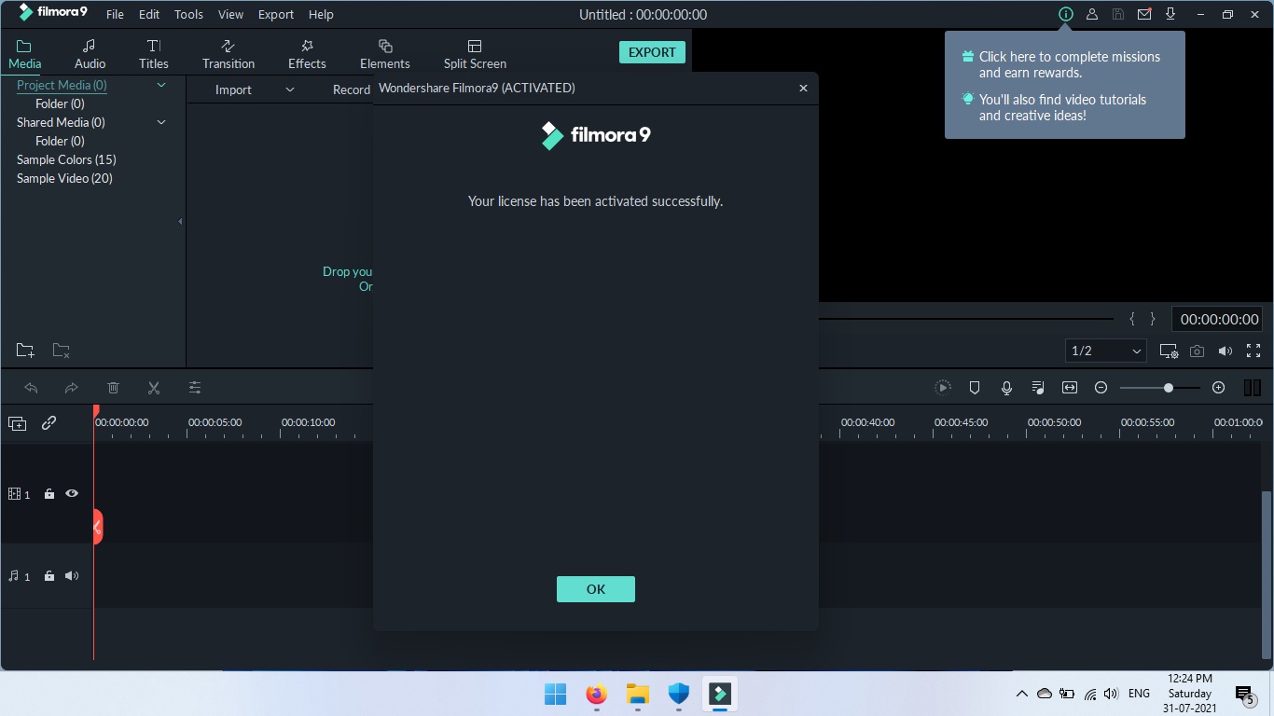Click the preview timecode field 00:00:00:00

click(x=1219, y=319)
